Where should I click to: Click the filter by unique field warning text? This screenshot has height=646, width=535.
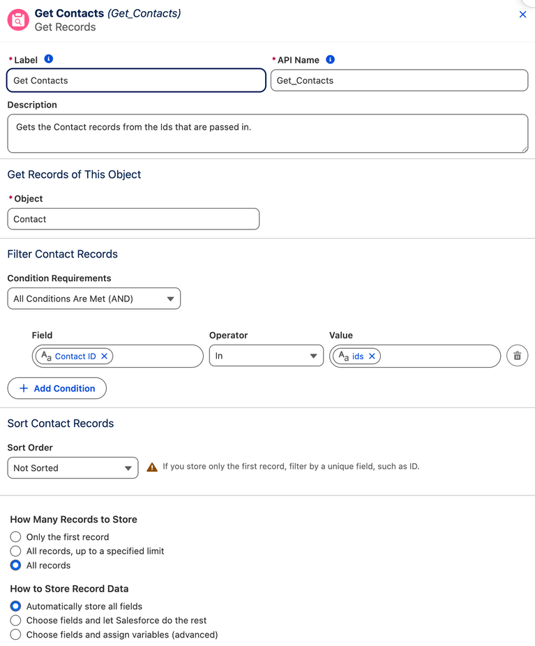291,467
